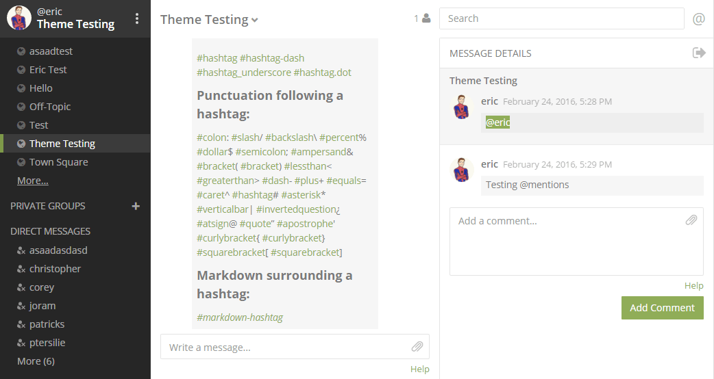
Task: Create private group with plus icon
Action: (x=136, y=206)
